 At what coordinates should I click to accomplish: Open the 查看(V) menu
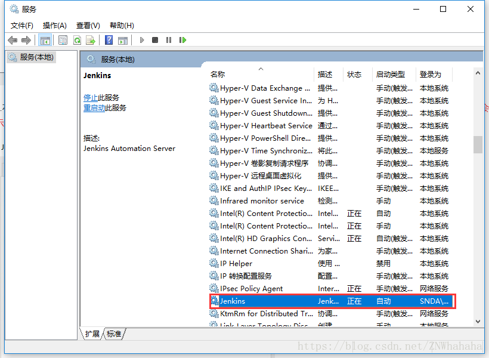tap(88, 25)
